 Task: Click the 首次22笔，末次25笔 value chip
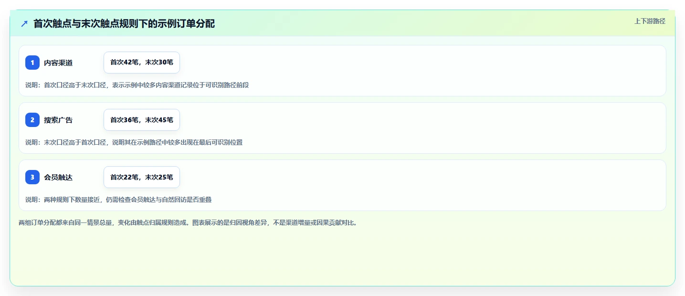click(x=142, y=177)
